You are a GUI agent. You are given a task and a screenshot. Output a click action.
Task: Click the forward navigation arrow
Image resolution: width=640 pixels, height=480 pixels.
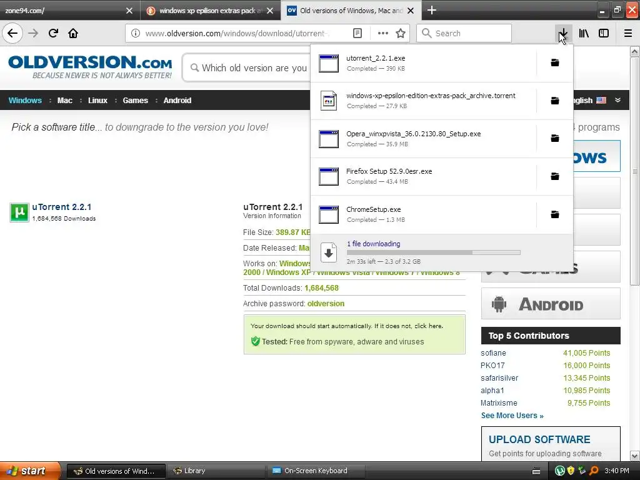click(34, 33)
